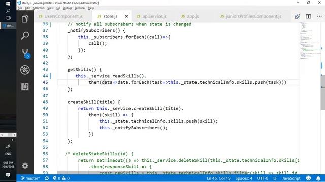Click the taskbar scroll right arrow
The image size is (325, 182).
click(x=14, y=135)
